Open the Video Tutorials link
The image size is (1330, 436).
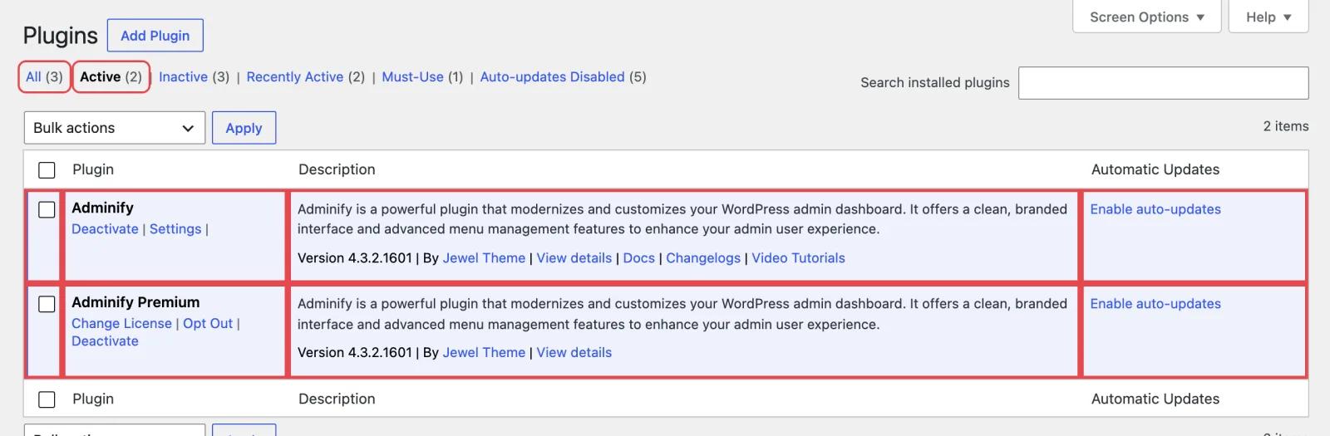[x=798, y=258]
